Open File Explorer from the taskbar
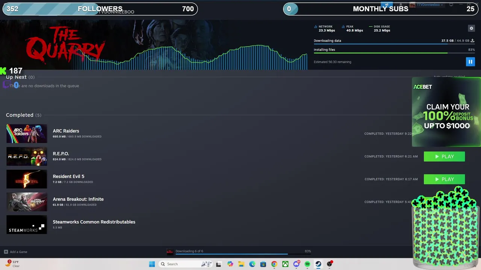This screenshot has height=270, width=481. tap(241, 264)
